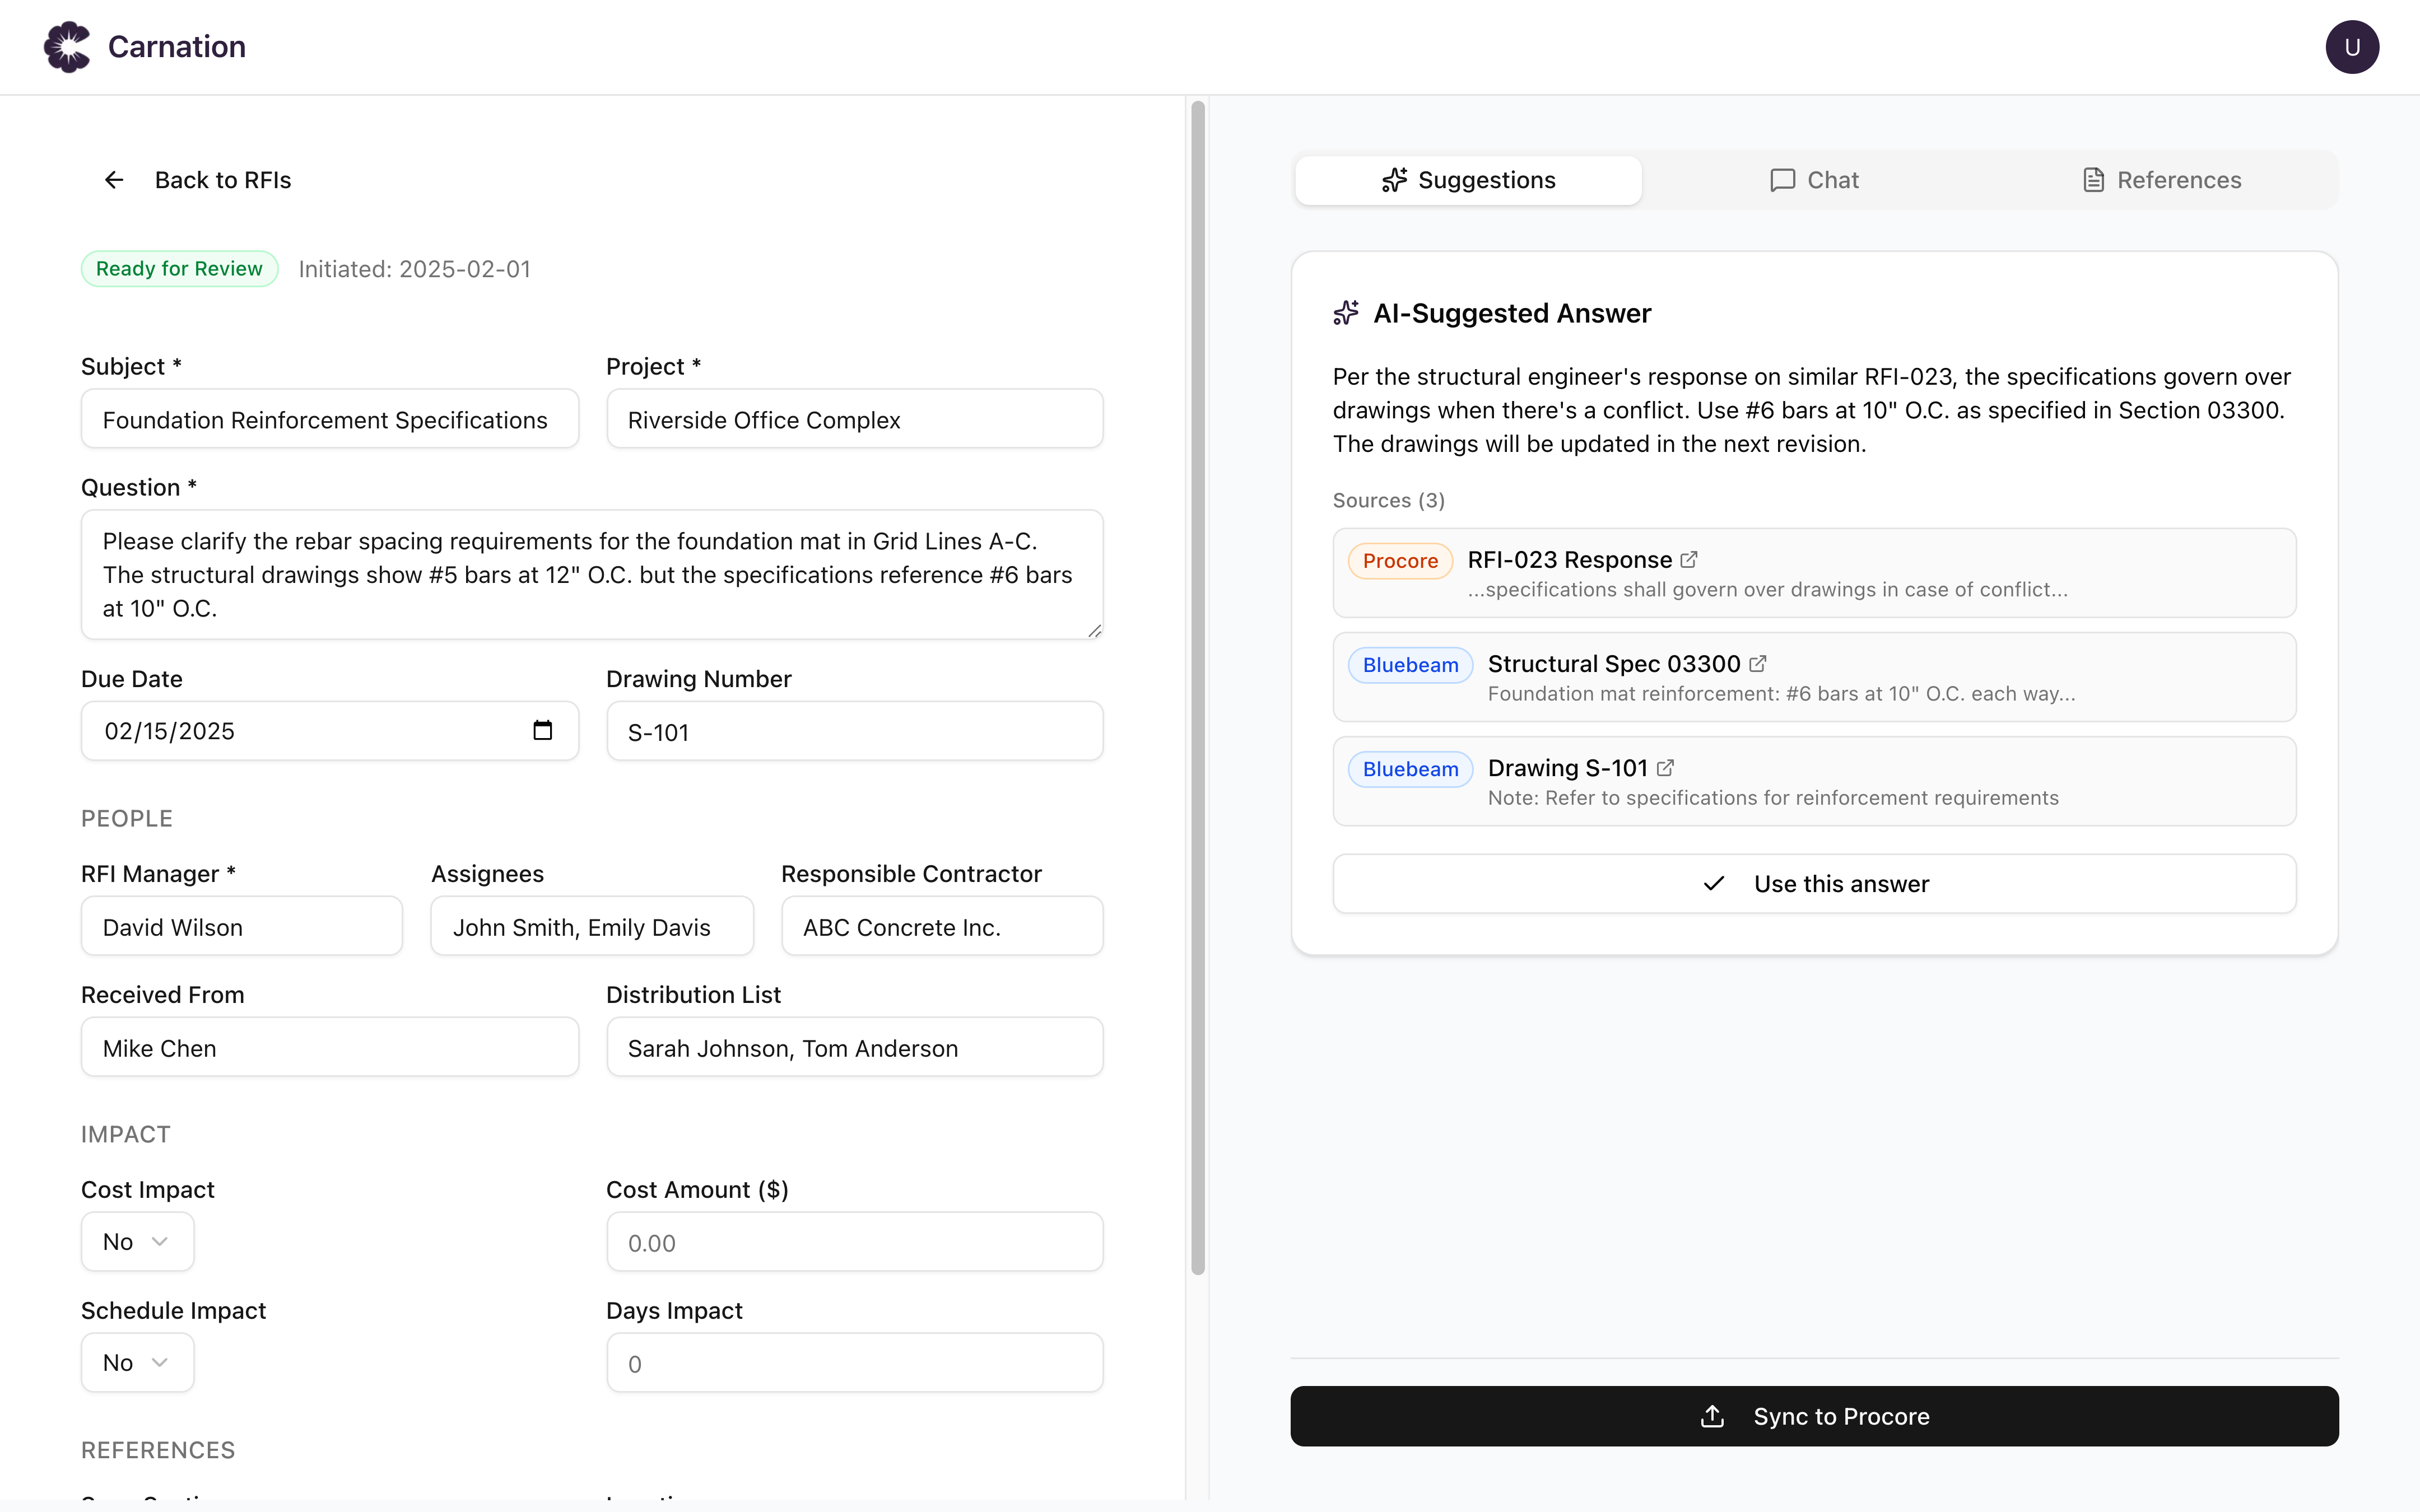Click the sparkle icon on the Suggestions tab
The height and width of the screenshot is (1512, 2420).
[x=1396, y=180]
